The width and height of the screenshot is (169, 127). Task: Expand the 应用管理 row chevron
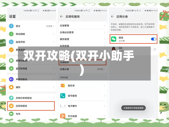coord(104,26)
